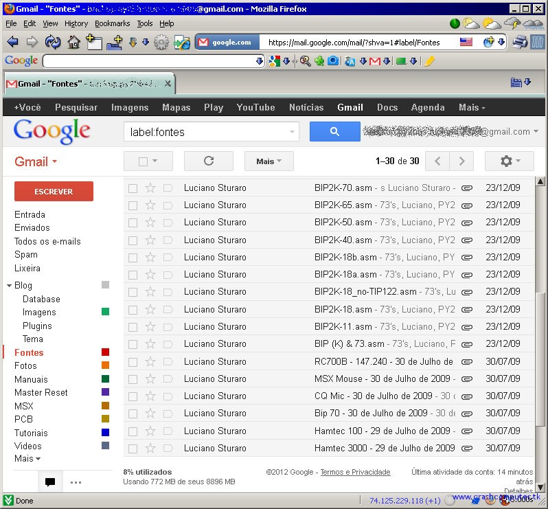Screen dimensions: 548x509
Task: Click the browser Back arrow button
Action: (12, 42)
